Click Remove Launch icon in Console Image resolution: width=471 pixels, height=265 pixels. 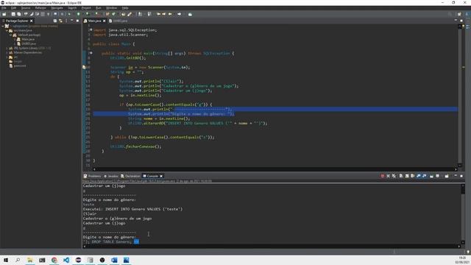click(x=388, y=176)
